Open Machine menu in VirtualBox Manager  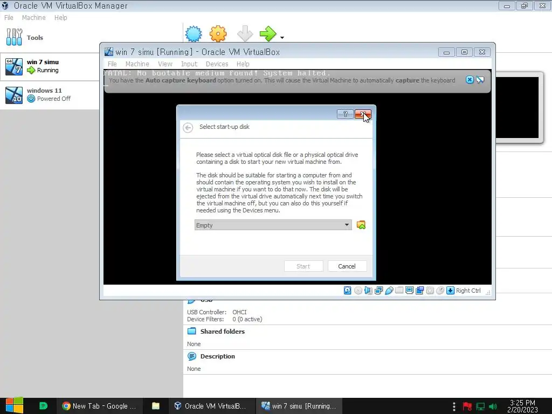point(34,18)
